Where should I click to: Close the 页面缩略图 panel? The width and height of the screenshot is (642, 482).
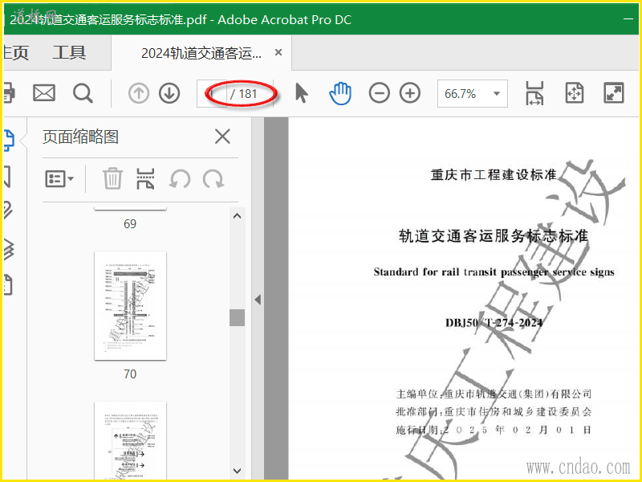pyautogui.click(x=223, y=137)
